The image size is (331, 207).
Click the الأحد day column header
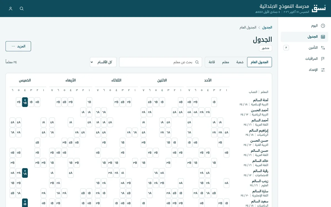[208, 80]
